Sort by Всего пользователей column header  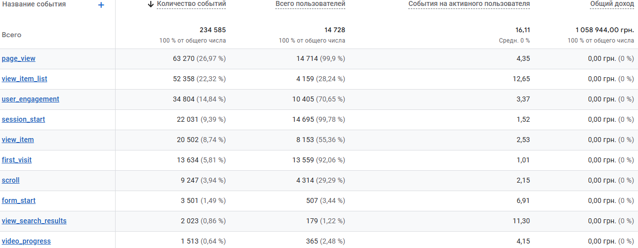[310, 4]
